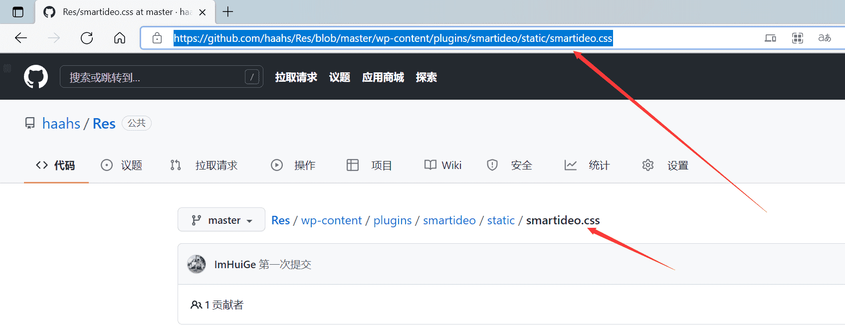845x325 pixels.
Task: Open 应用商城 in the top navigation
Action: (x=383, y=77)
